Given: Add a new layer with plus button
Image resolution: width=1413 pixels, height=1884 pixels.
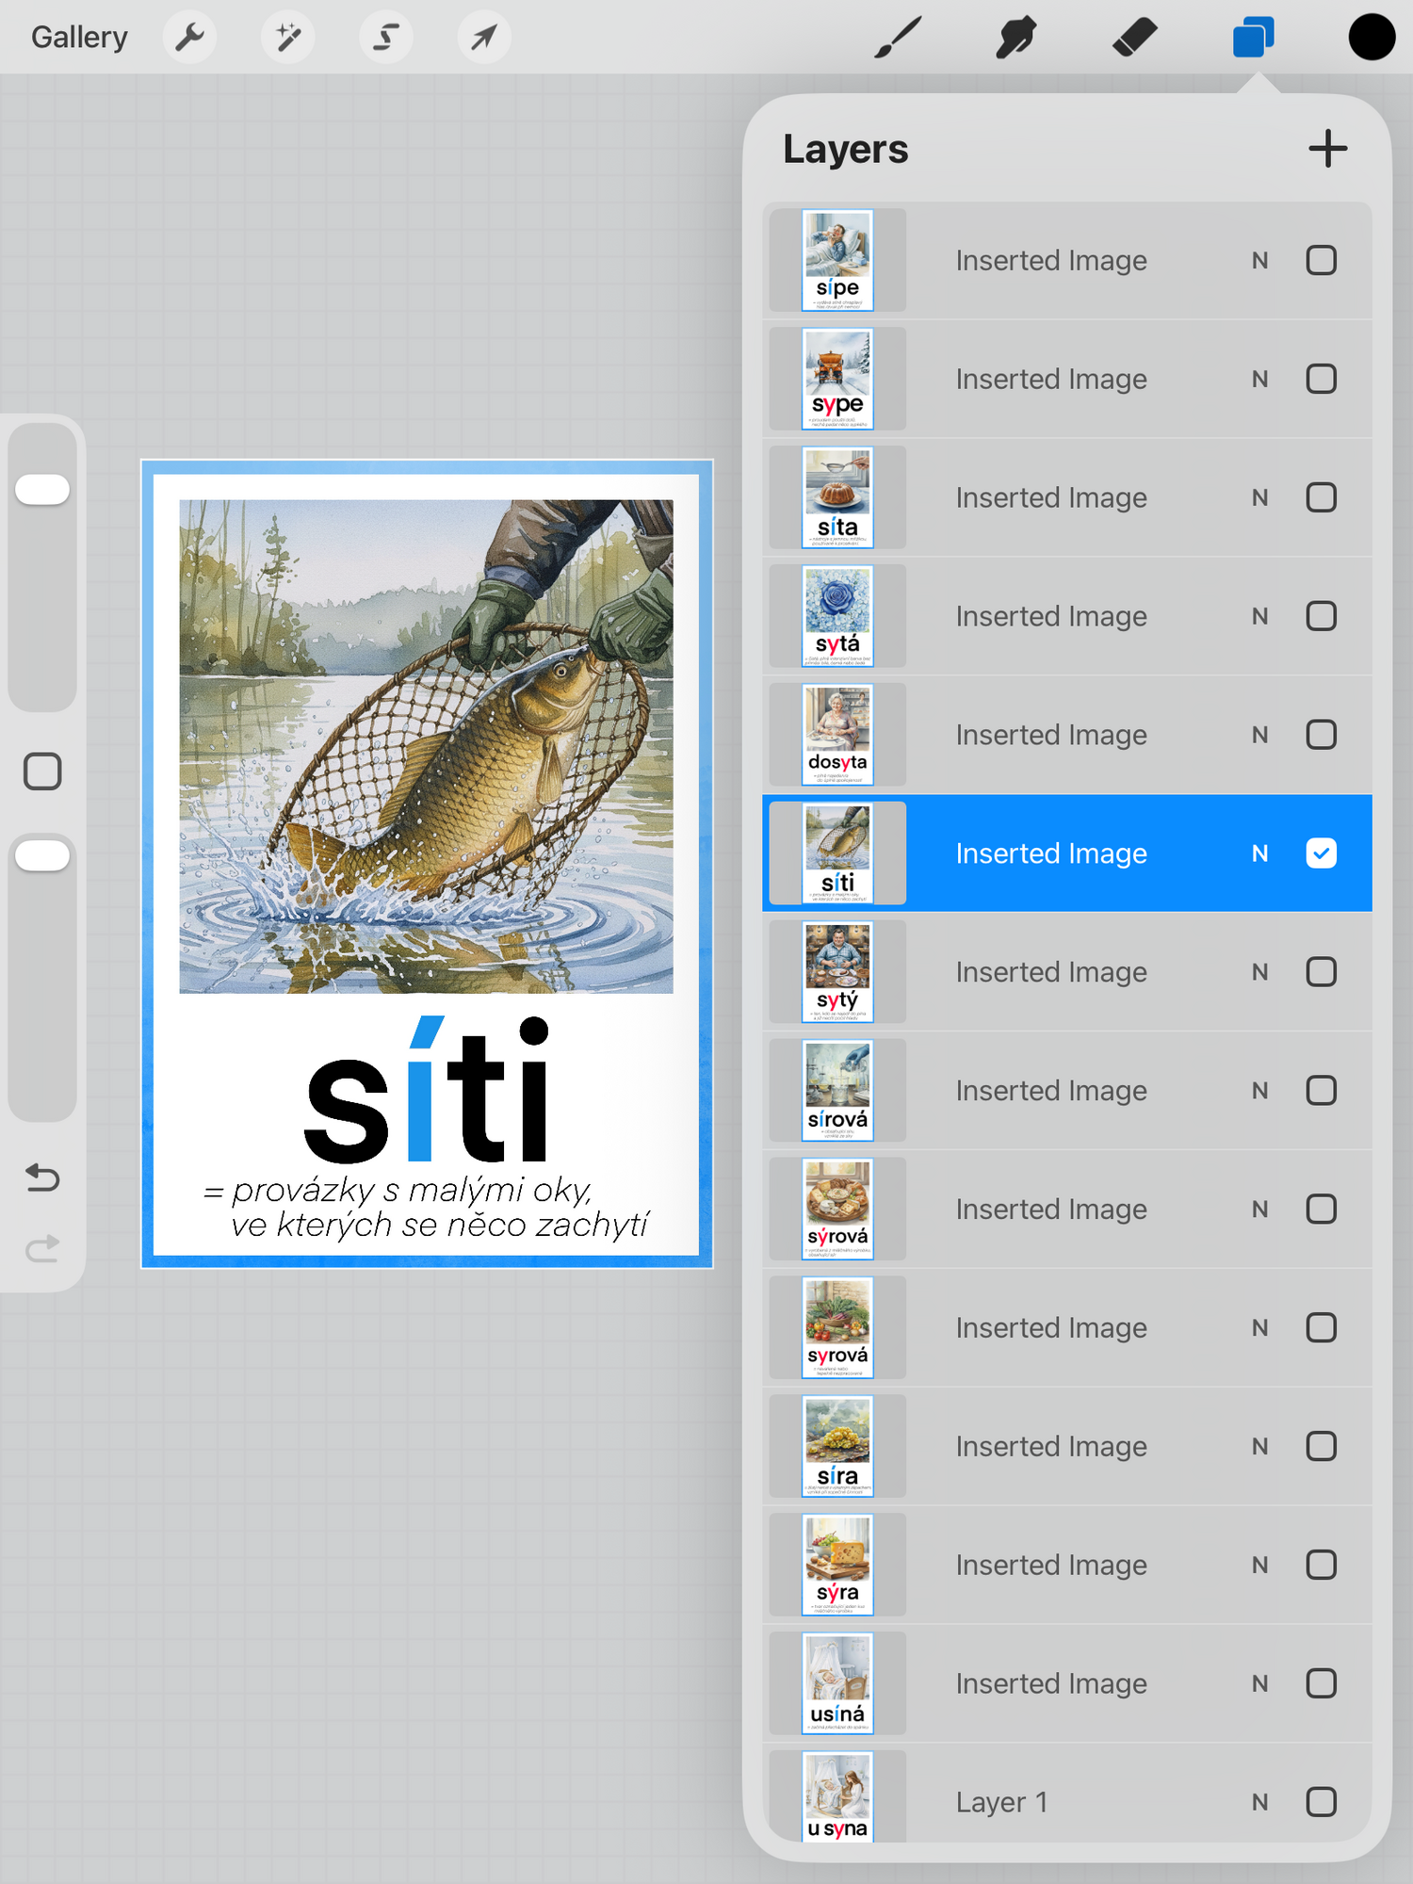Looking at the screenshot, I should 1327,149.
